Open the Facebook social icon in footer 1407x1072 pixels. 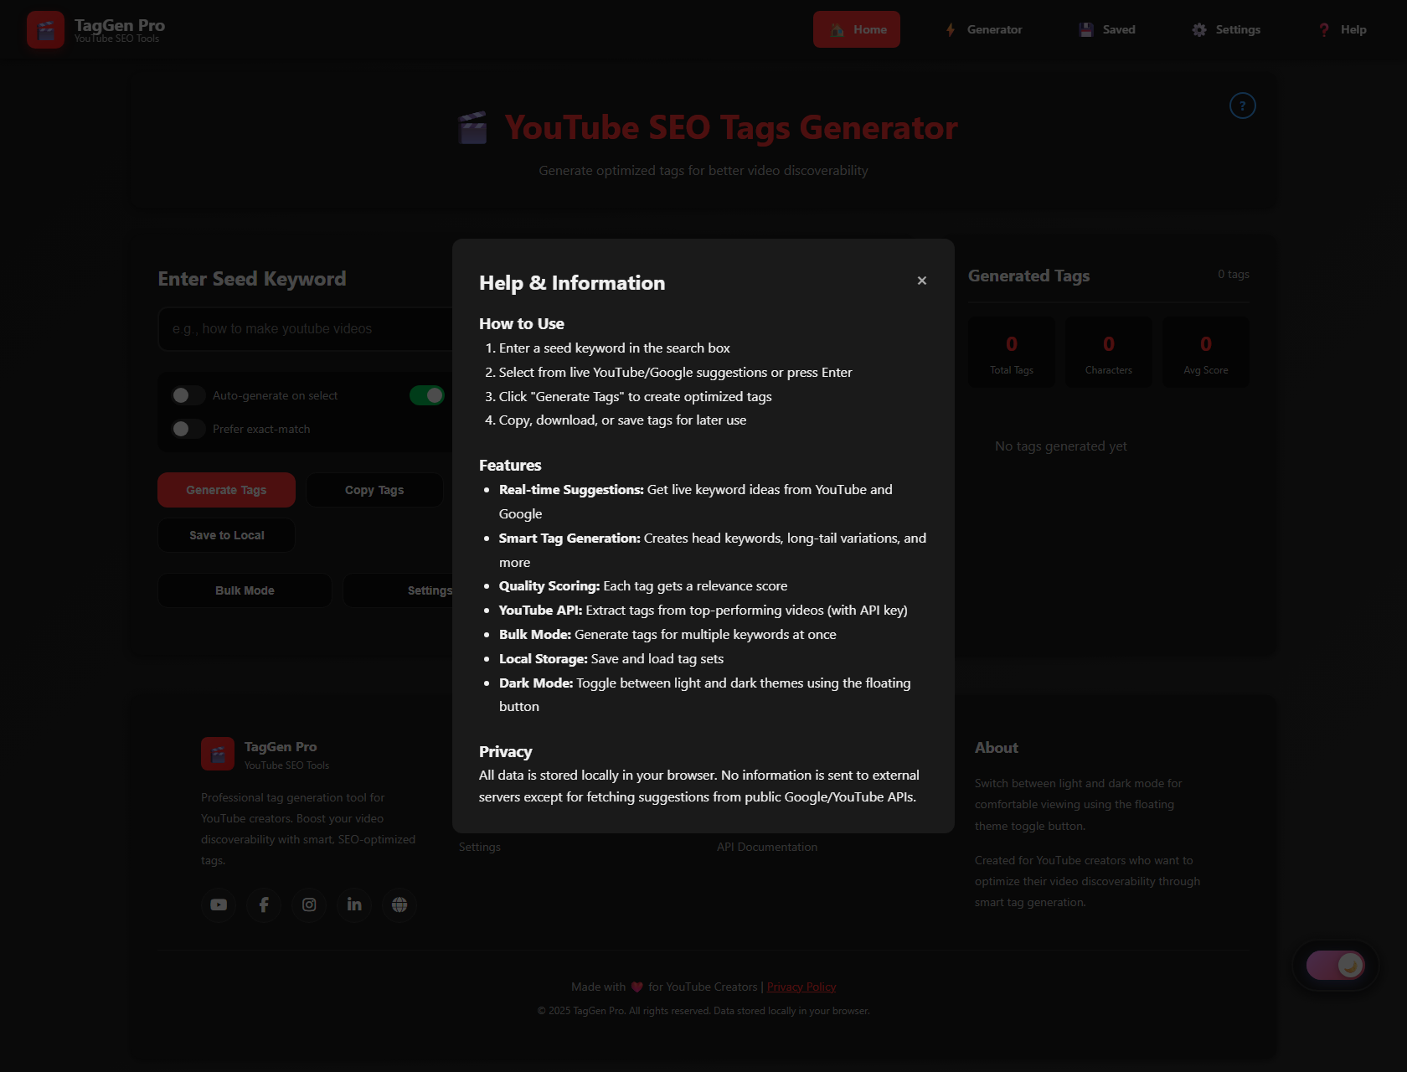264,904
